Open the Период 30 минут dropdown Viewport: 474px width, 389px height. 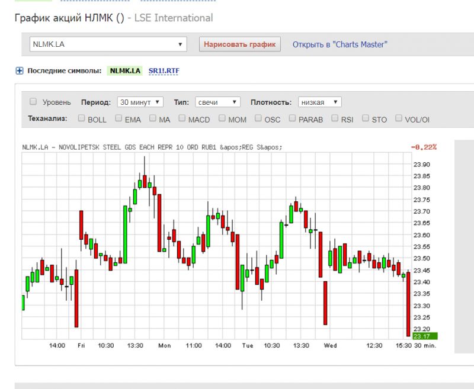(140, 102)
